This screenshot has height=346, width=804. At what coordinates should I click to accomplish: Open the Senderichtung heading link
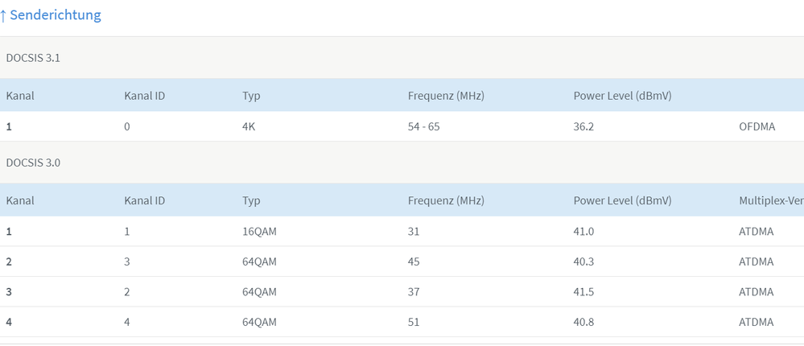point(55,15)
